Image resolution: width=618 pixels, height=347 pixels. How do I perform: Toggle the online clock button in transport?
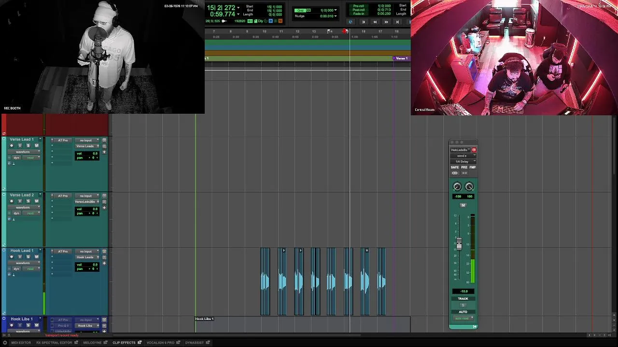351,22
